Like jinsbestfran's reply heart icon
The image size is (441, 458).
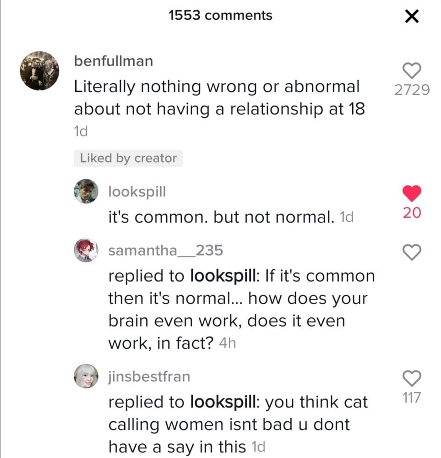(x=412, y=377)
